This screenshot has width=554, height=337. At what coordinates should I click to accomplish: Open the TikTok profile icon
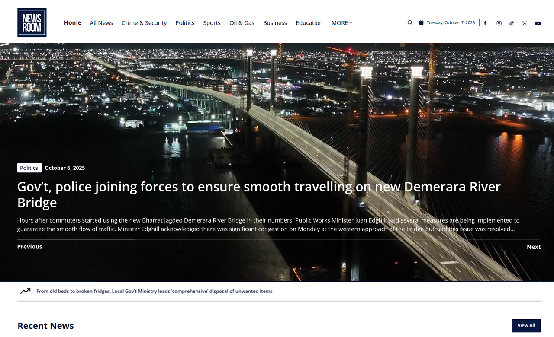(x=512, y=23)
